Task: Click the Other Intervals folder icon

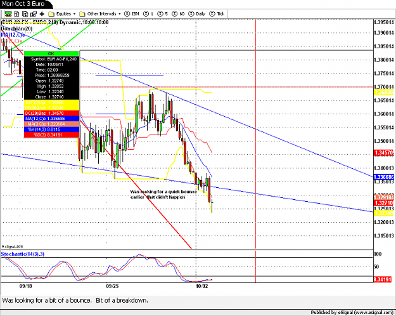Action: (82, 14)
